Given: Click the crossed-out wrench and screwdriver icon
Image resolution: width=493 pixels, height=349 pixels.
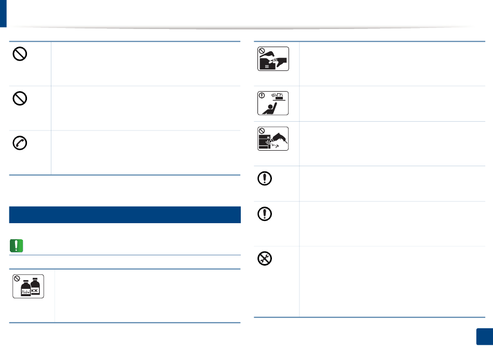Looking at the screenshot, I should 265,258.
